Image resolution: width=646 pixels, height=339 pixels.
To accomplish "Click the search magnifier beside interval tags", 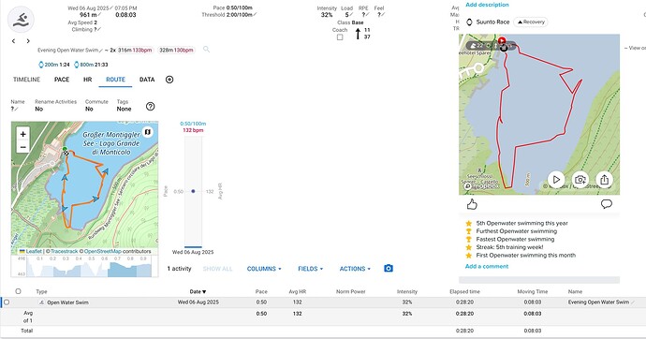I will 206,50.
